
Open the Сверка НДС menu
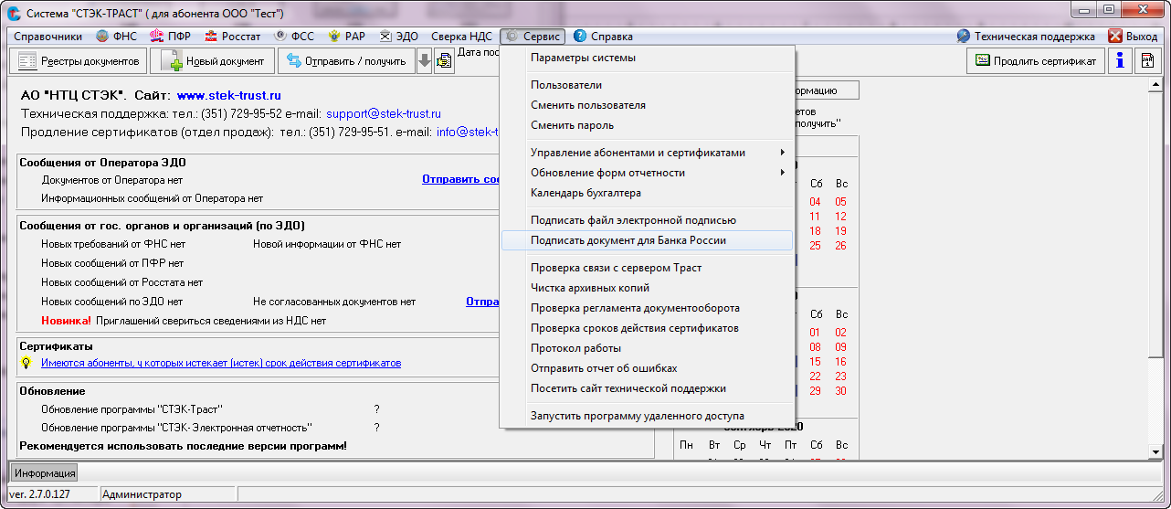461,37
